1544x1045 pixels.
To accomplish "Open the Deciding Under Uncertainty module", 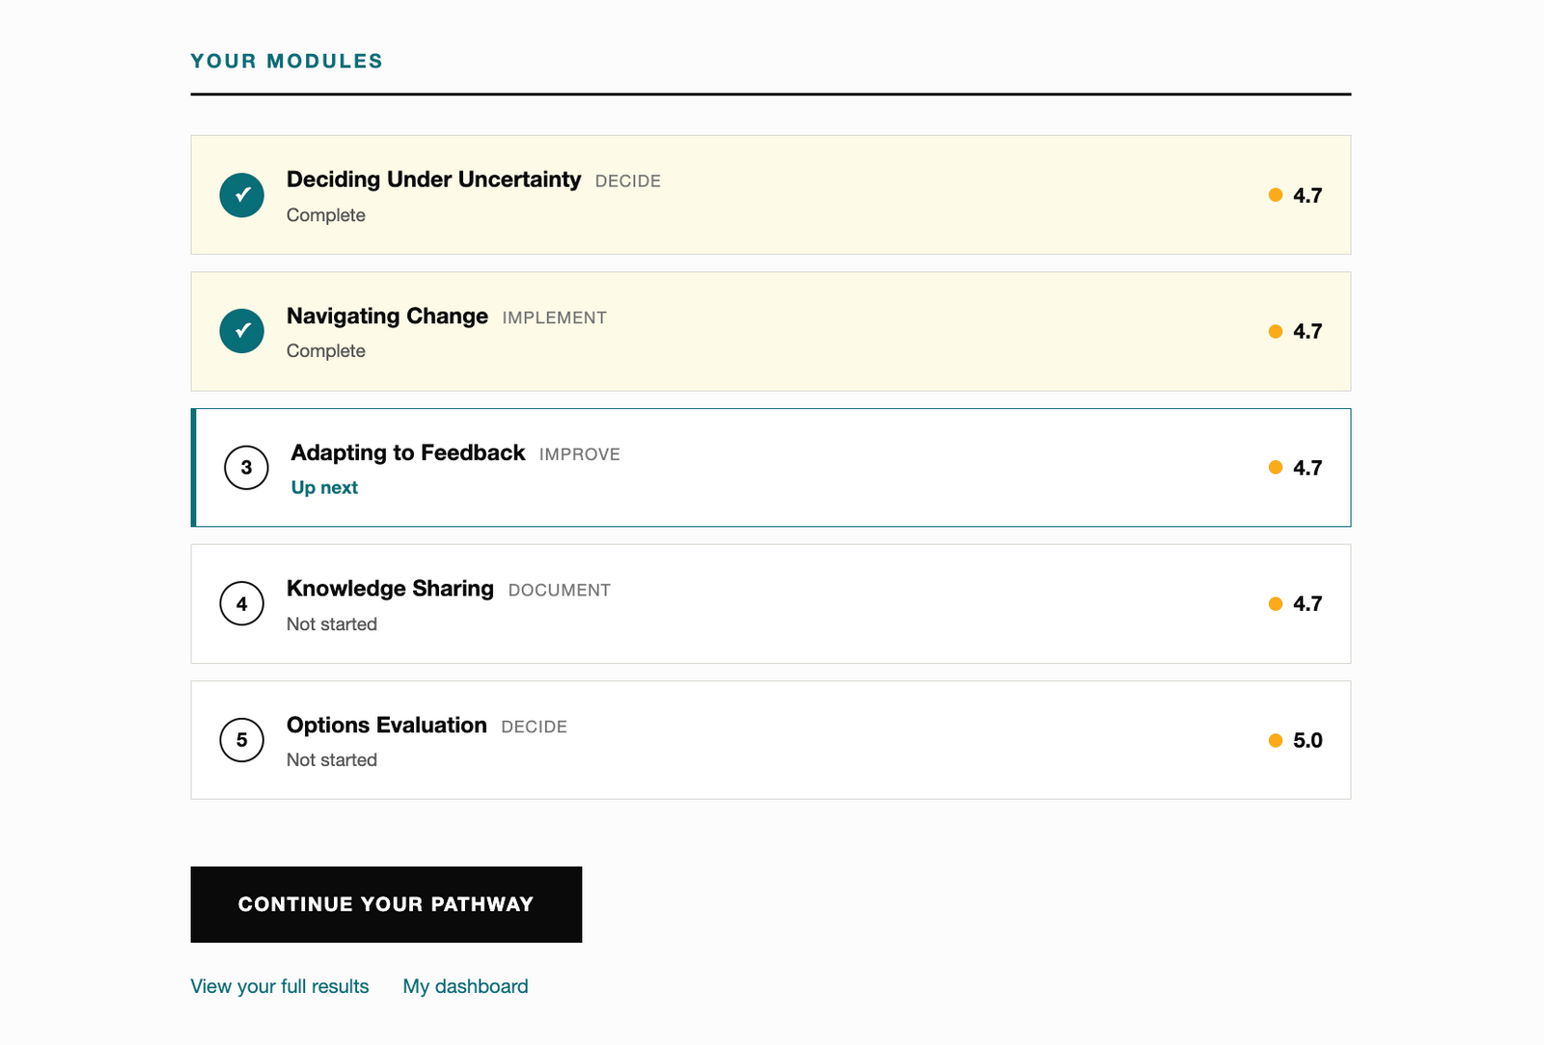I will point(771,195).
